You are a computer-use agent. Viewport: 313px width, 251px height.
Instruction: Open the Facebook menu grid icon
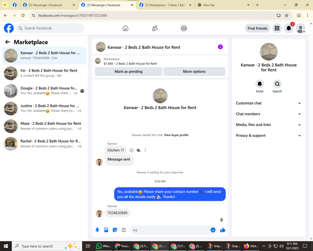pyautogui.click(x=277, y=28)
